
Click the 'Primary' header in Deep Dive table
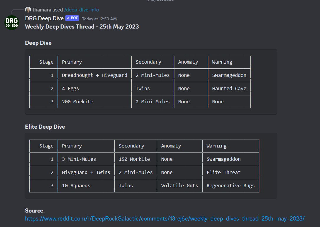point(72,62)
